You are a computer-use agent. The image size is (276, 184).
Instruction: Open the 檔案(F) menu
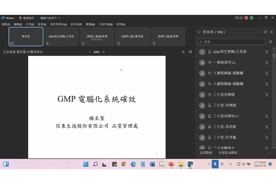tap(6, 24)
